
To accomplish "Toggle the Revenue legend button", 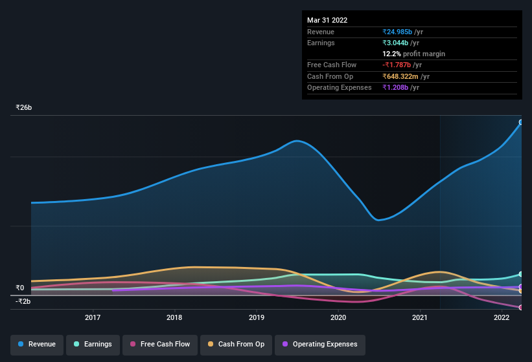I will [x=37, y=345].
